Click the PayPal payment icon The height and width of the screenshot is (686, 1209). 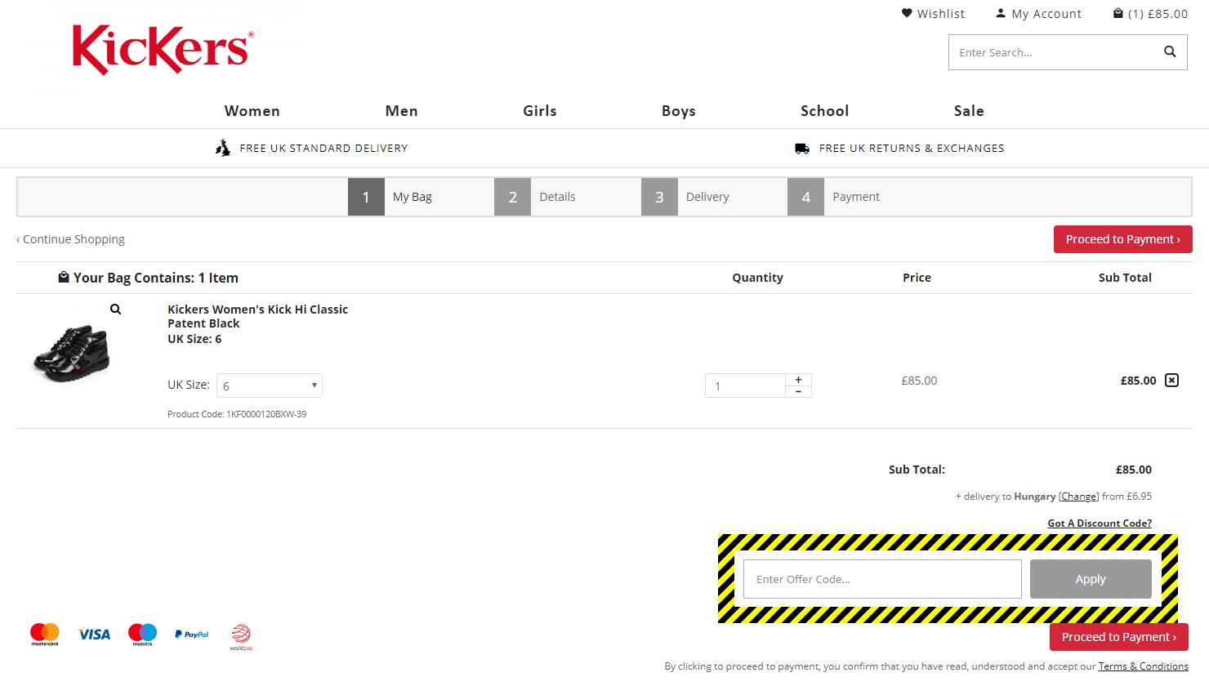pos(192,635)
